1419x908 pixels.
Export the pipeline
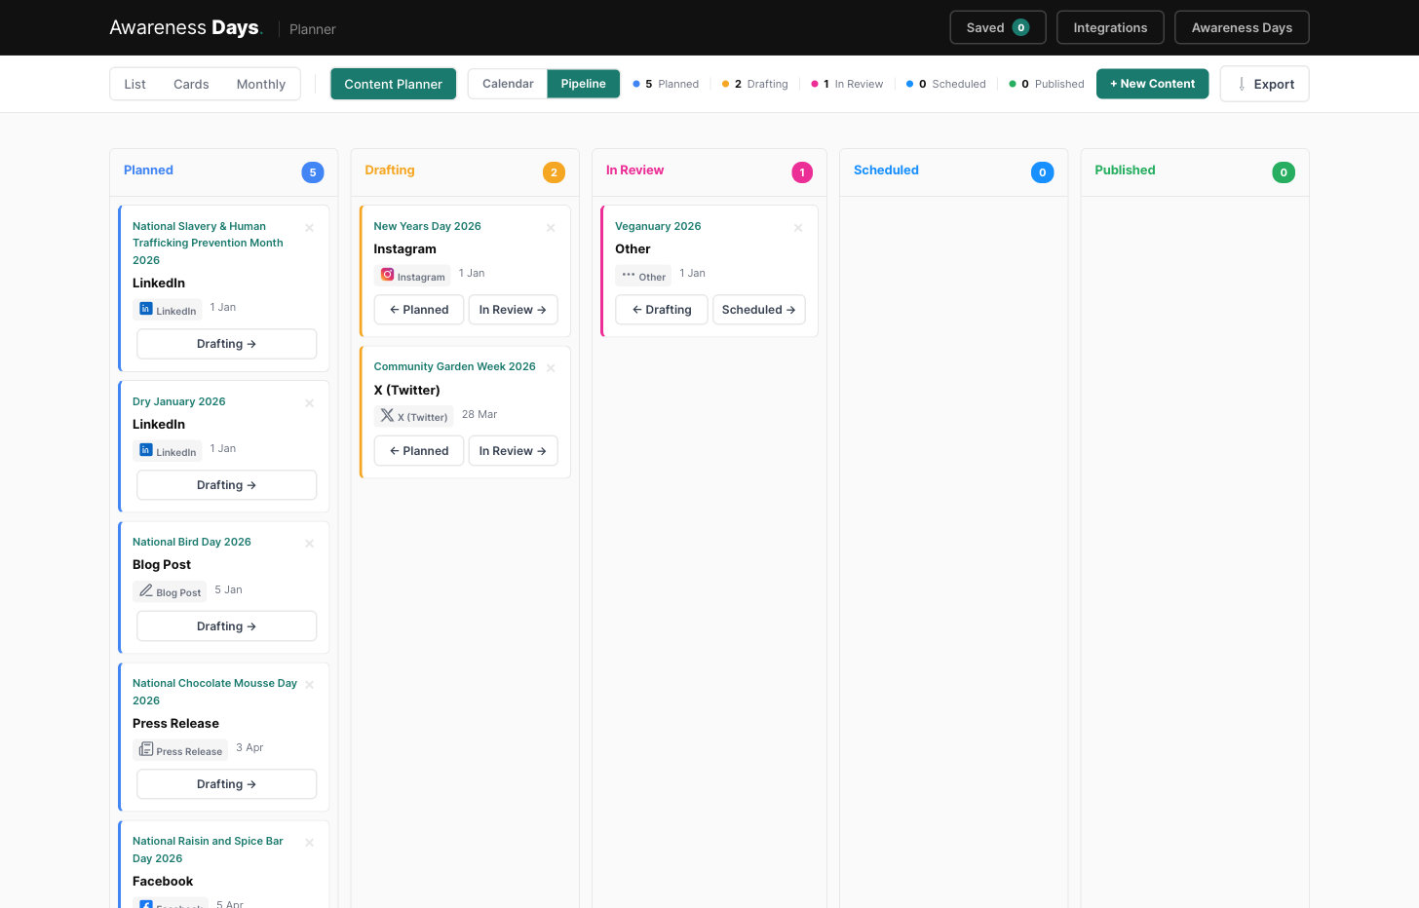pyautogui.click(x=1264, y=84)
